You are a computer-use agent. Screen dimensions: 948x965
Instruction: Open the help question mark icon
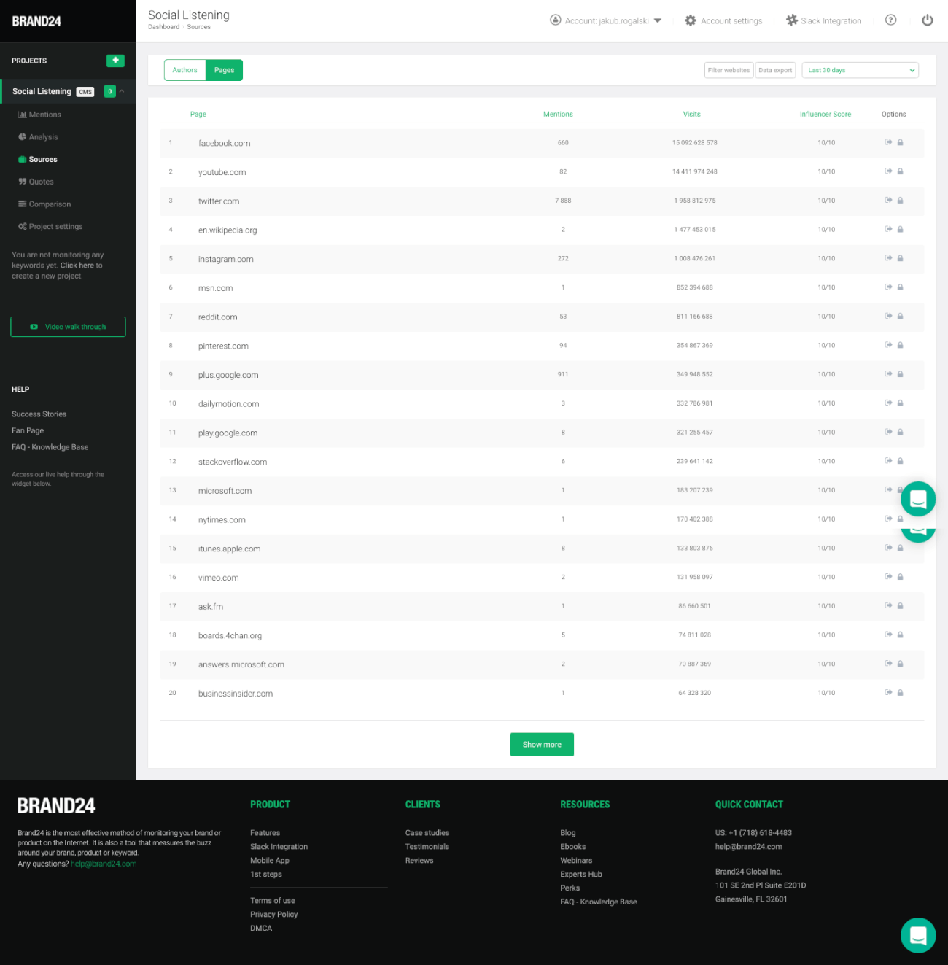click(x=890, y=20)
